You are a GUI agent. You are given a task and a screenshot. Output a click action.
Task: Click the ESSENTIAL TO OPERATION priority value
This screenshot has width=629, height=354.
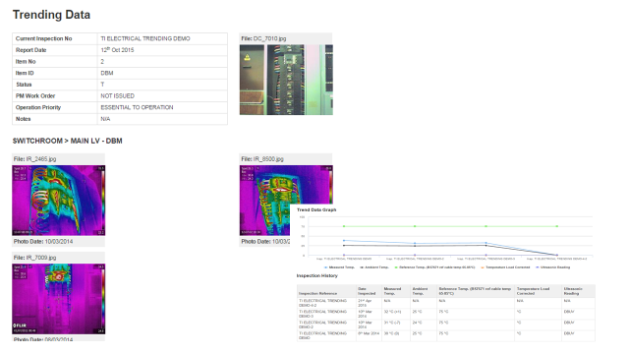(x=137, y=107)
